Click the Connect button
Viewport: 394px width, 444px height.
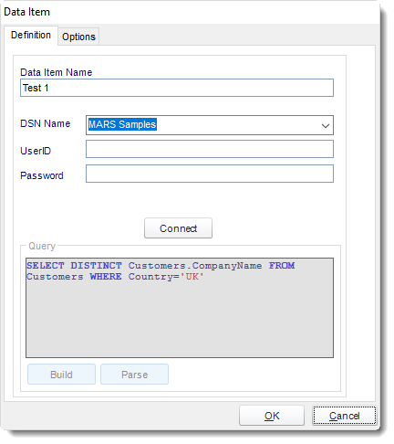pos(178,228)
